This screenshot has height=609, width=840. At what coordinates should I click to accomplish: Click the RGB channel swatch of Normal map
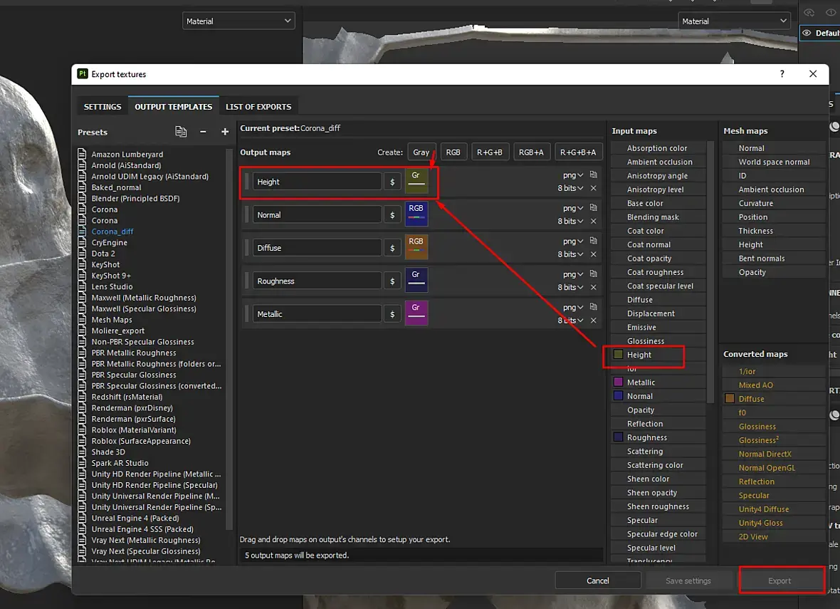(416, 214)
